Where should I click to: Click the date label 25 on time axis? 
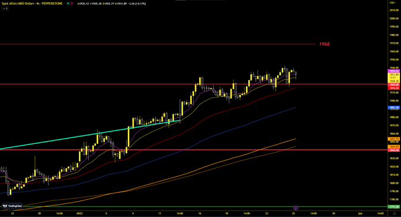(294, 213)
